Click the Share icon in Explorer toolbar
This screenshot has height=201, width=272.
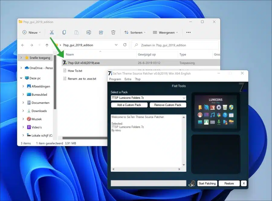pyautogui.click(x=101, y=32)
